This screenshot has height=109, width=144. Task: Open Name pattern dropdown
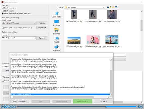[x=34, y=38]
